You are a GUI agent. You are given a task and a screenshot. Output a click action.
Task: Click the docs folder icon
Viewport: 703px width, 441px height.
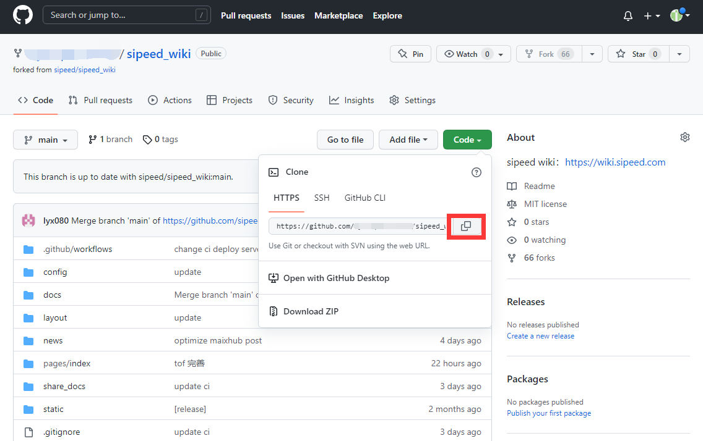pyautogui.click(x=28, y=295)
